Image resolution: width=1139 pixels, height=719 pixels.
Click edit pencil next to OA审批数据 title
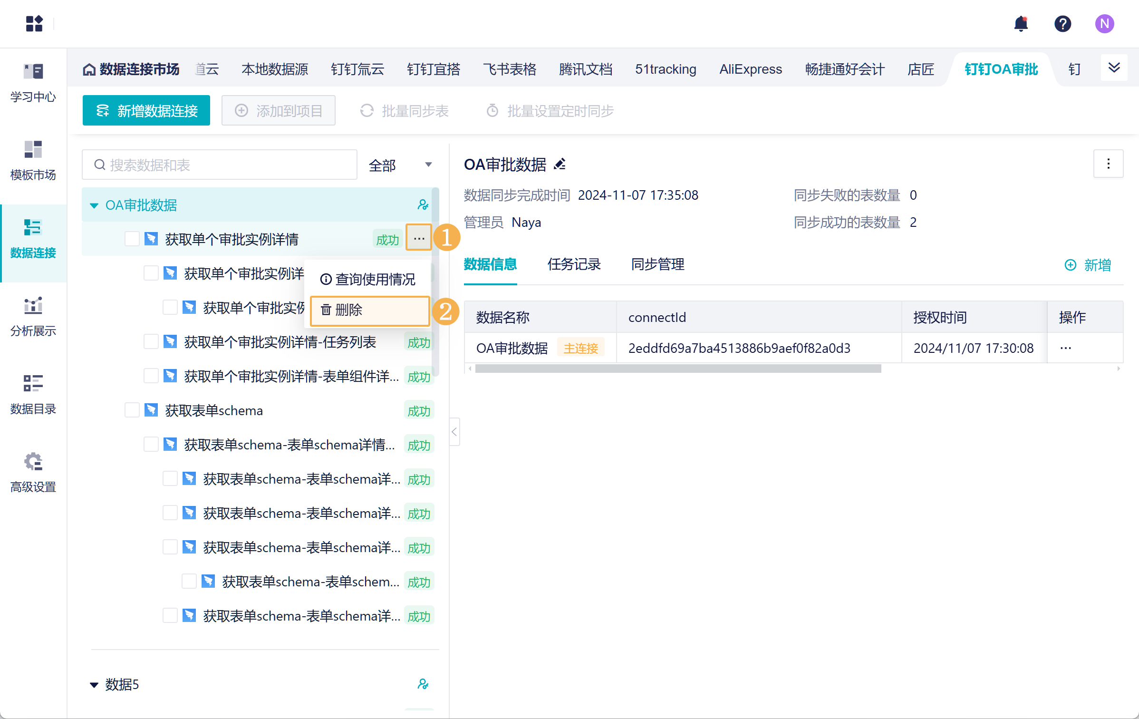click(x=560, y=165)
